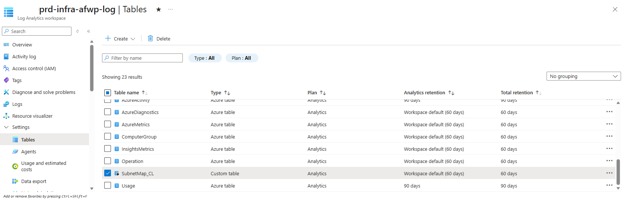This screenshot has width=624, height=199.
Task: Click the Type : All filter pill
Action: 204,58
